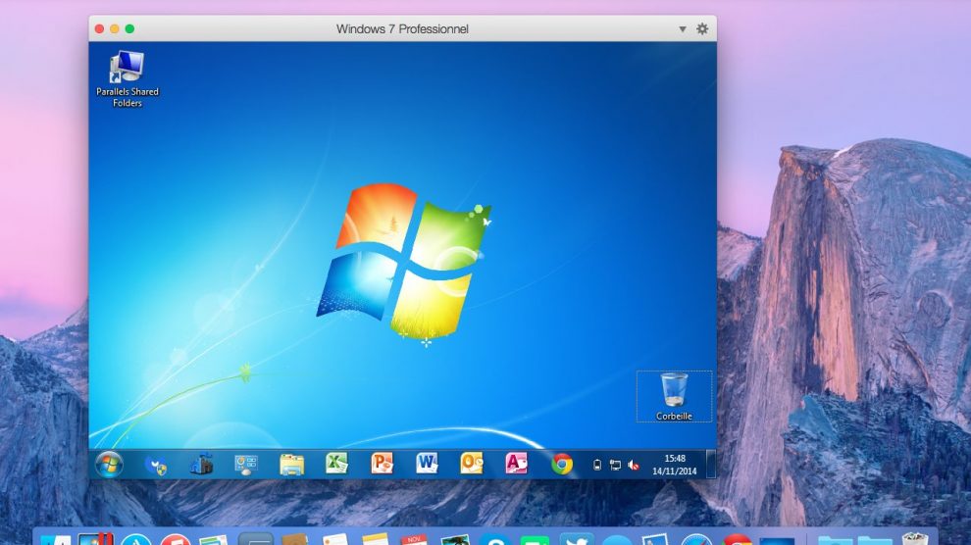
Task: Open Google Chrome from the Windows taskbar
Action: pyautogui.click(x=562, y=464)
